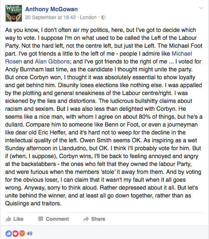This screenshot has width=209, height=239.
Task: Click the Angry face reaction icon
Action: [x=22, y=234]
